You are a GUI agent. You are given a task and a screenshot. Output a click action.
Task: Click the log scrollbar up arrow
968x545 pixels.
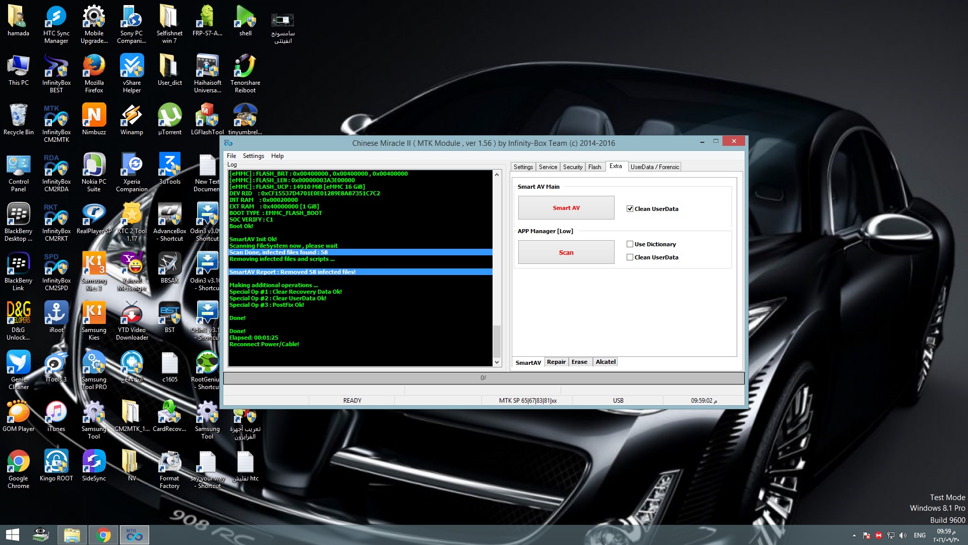(x=497, y=175)
